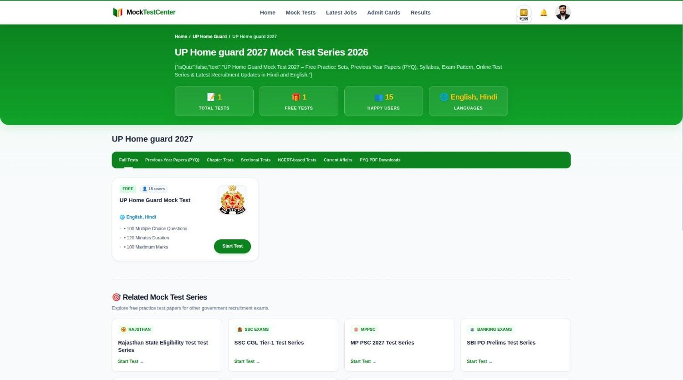Switch to Previous Year Papers (PYQ) tab
The image size is (683, 380).
172,160
